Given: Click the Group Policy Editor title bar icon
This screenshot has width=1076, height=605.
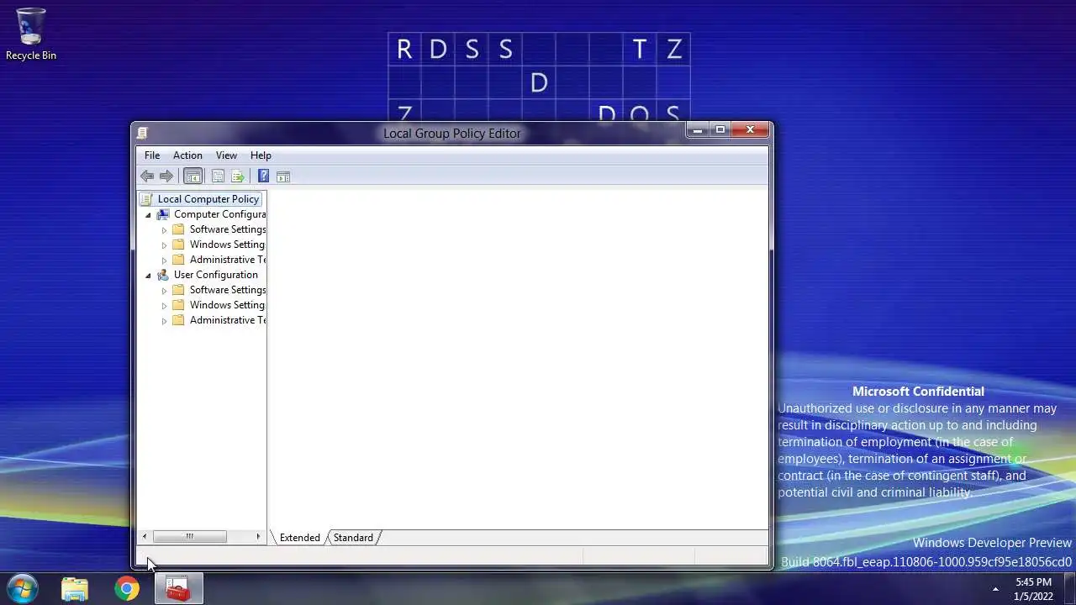Looking at the screenshot, I should click(x=143, y=133).
